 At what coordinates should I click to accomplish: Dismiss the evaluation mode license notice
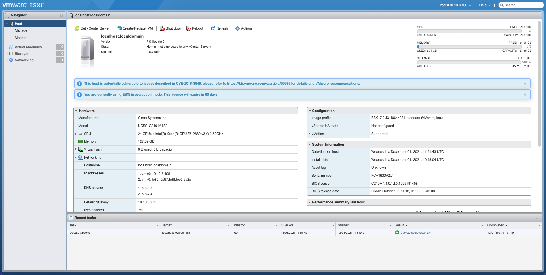coord(525,95)
